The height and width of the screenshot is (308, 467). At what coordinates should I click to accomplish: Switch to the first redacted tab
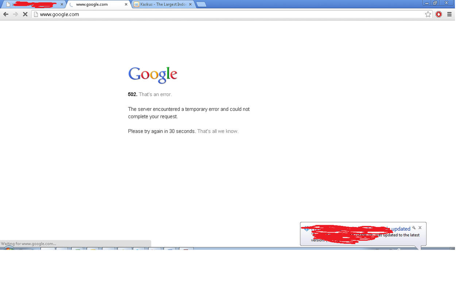click(34, 4)
